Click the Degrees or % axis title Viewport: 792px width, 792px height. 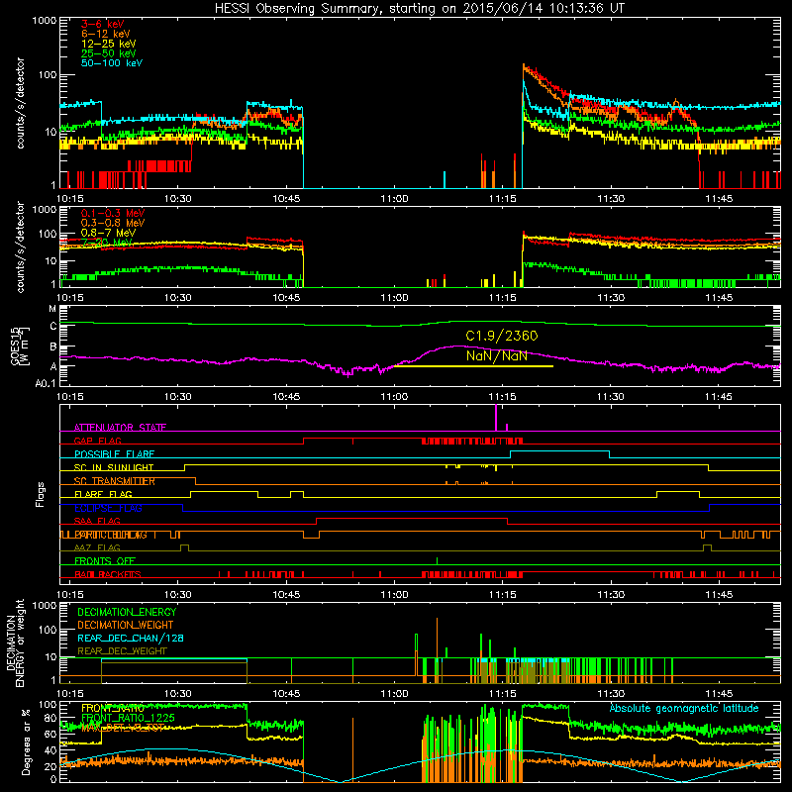25,742
